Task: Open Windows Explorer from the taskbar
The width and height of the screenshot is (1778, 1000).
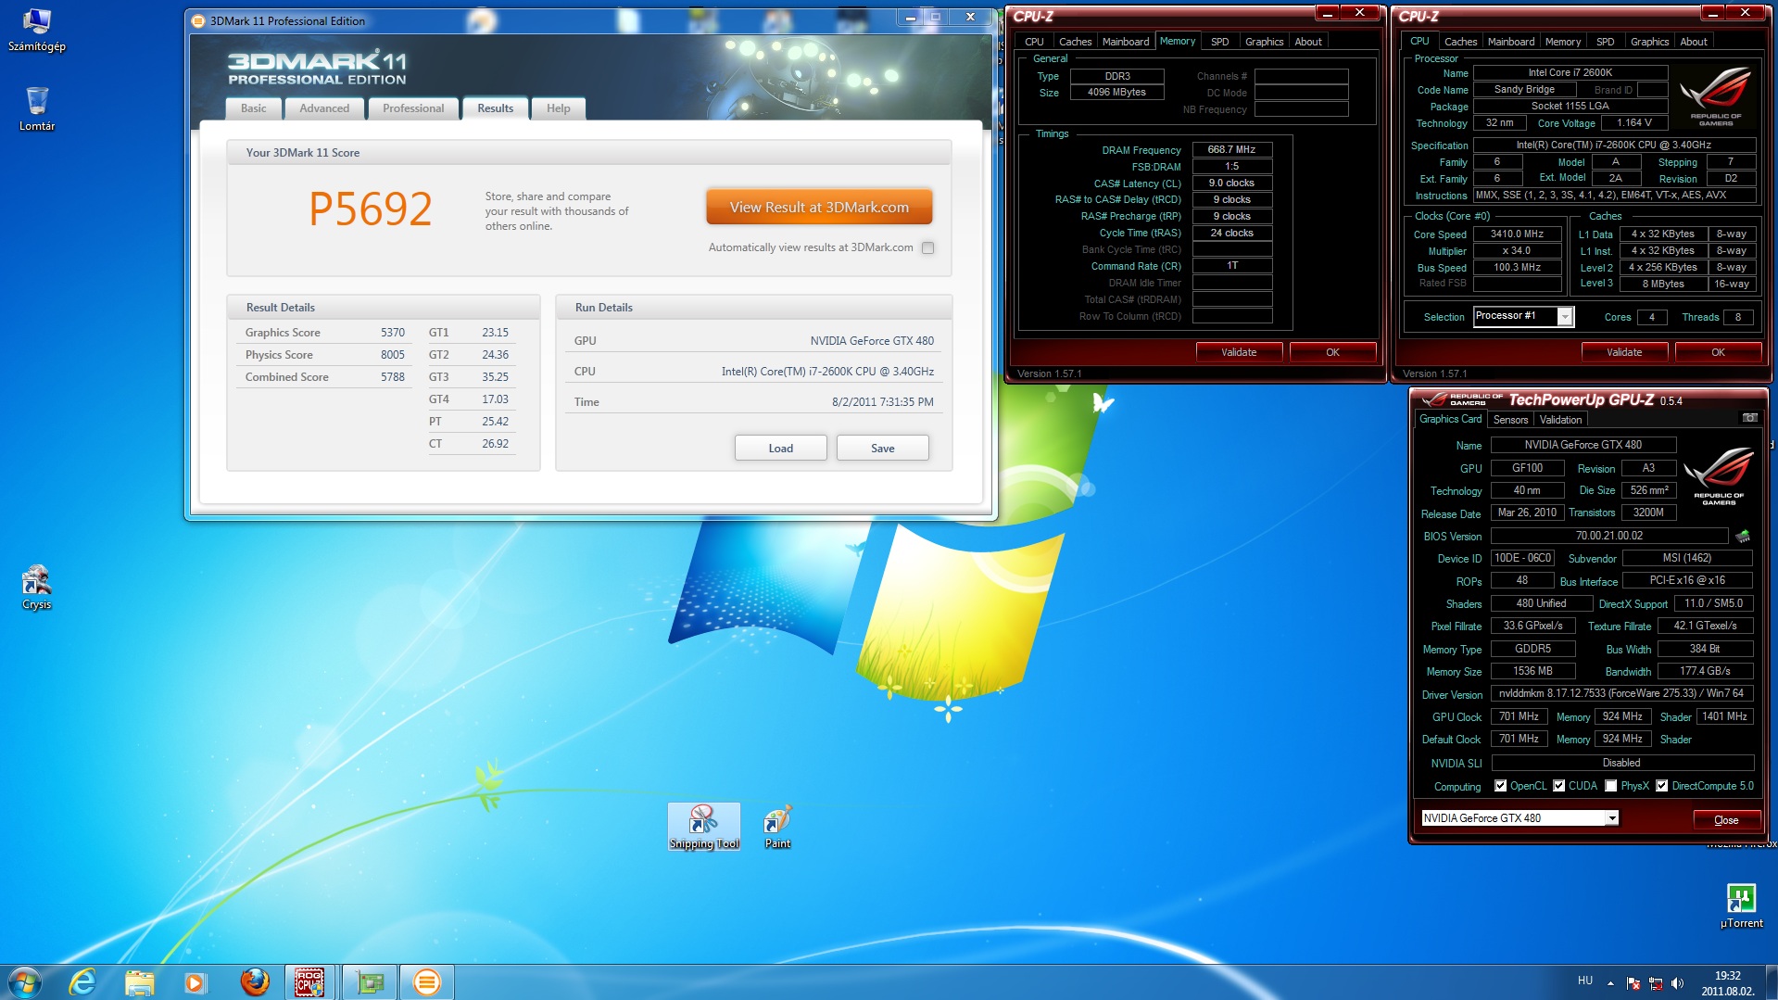Action: [139, 981]
